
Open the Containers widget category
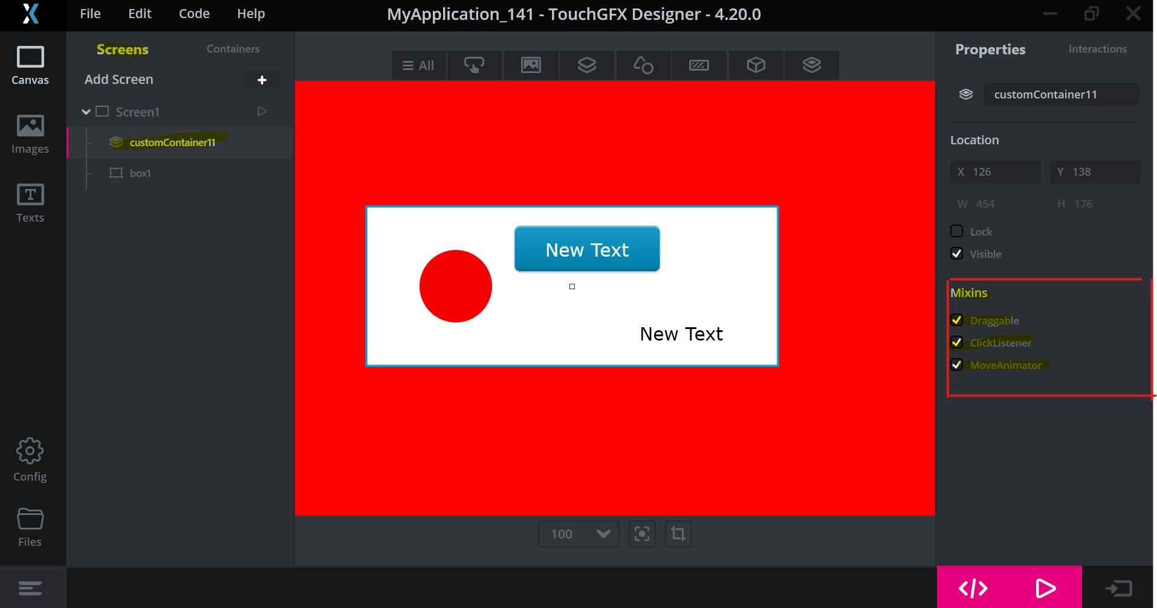(587, 65)
